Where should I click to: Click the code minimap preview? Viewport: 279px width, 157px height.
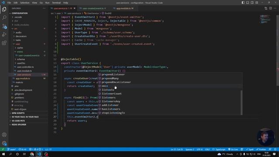[x=265, y=19]
